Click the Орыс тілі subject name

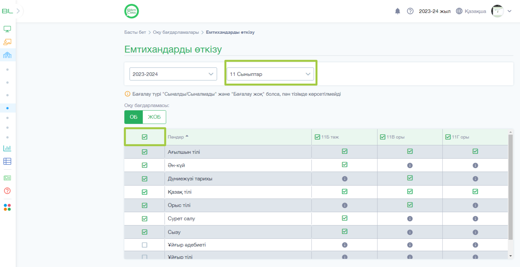click(179, 205)
